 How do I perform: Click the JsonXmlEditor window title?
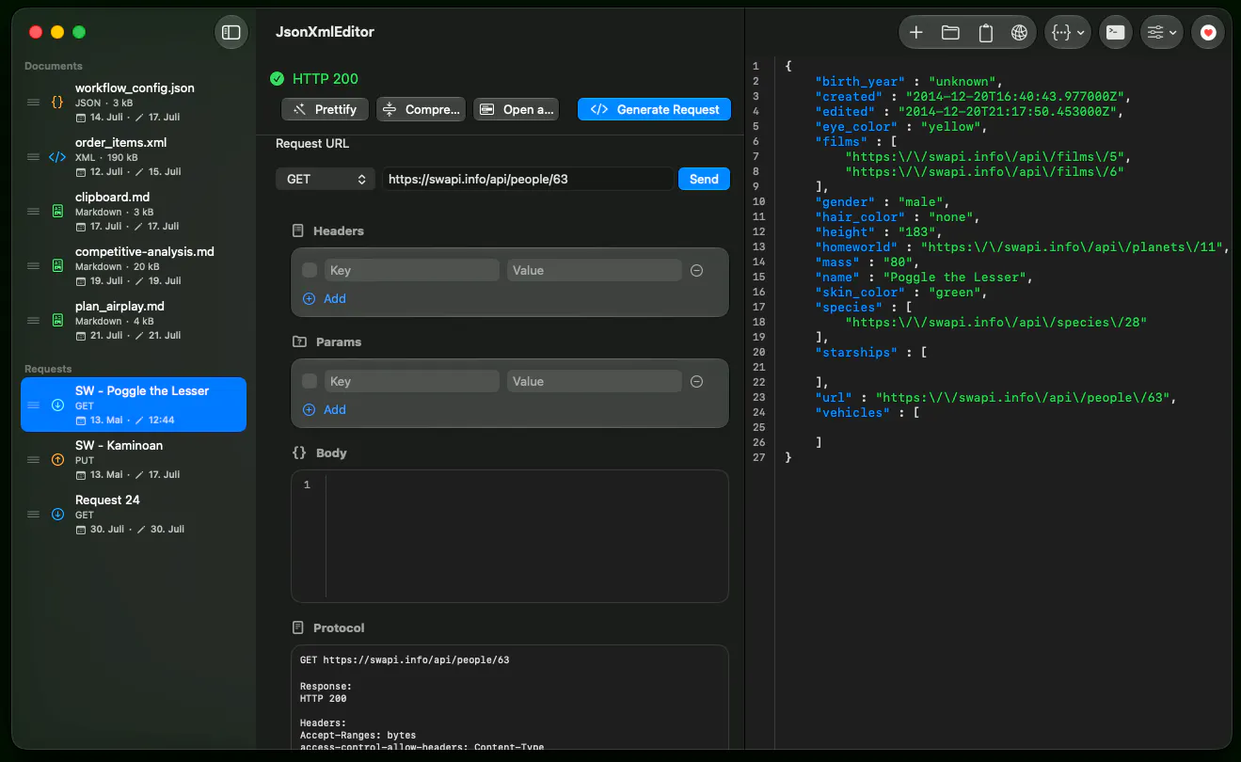[325, 32]
